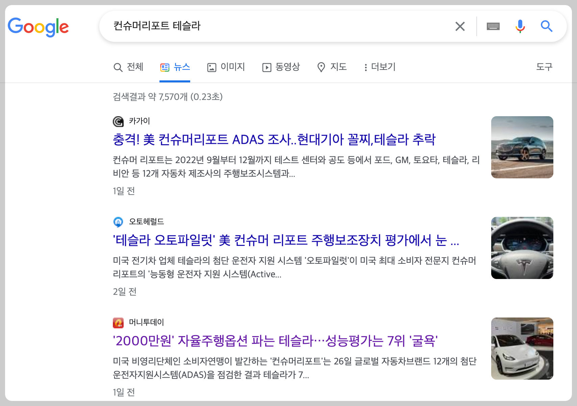Open the white Tesla showroom thumbnail
Image resolution: width=577 pixels, height=406 pixels.
coord(522,349)
